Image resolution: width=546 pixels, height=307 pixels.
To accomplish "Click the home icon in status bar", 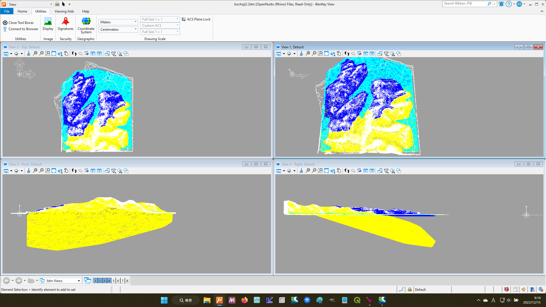I will click(x=524, y=289).
